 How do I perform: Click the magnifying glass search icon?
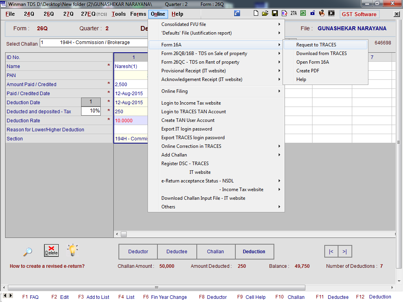pos(28,251)
